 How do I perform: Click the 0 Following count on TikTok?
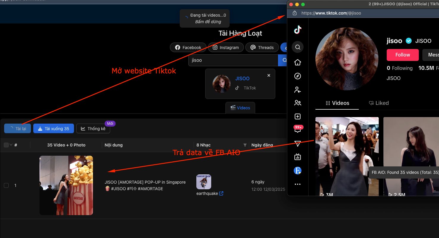click(399, 68)
